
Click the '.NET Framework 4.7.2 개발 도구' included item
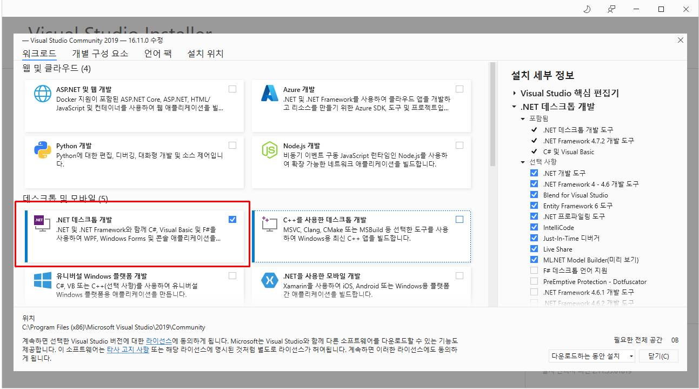pos(589,141)
